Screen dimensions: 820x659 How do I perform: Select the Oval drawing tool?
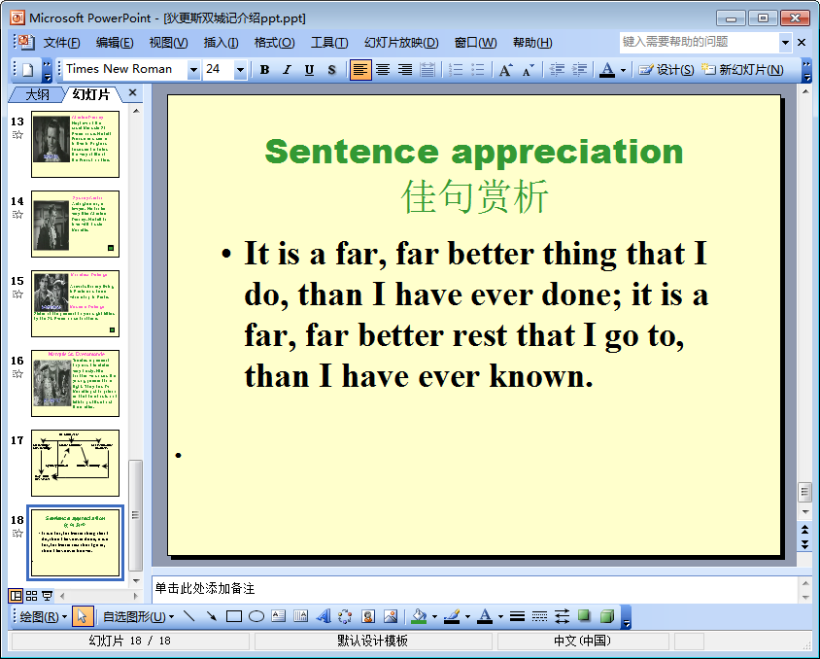(x=256, y=616)
